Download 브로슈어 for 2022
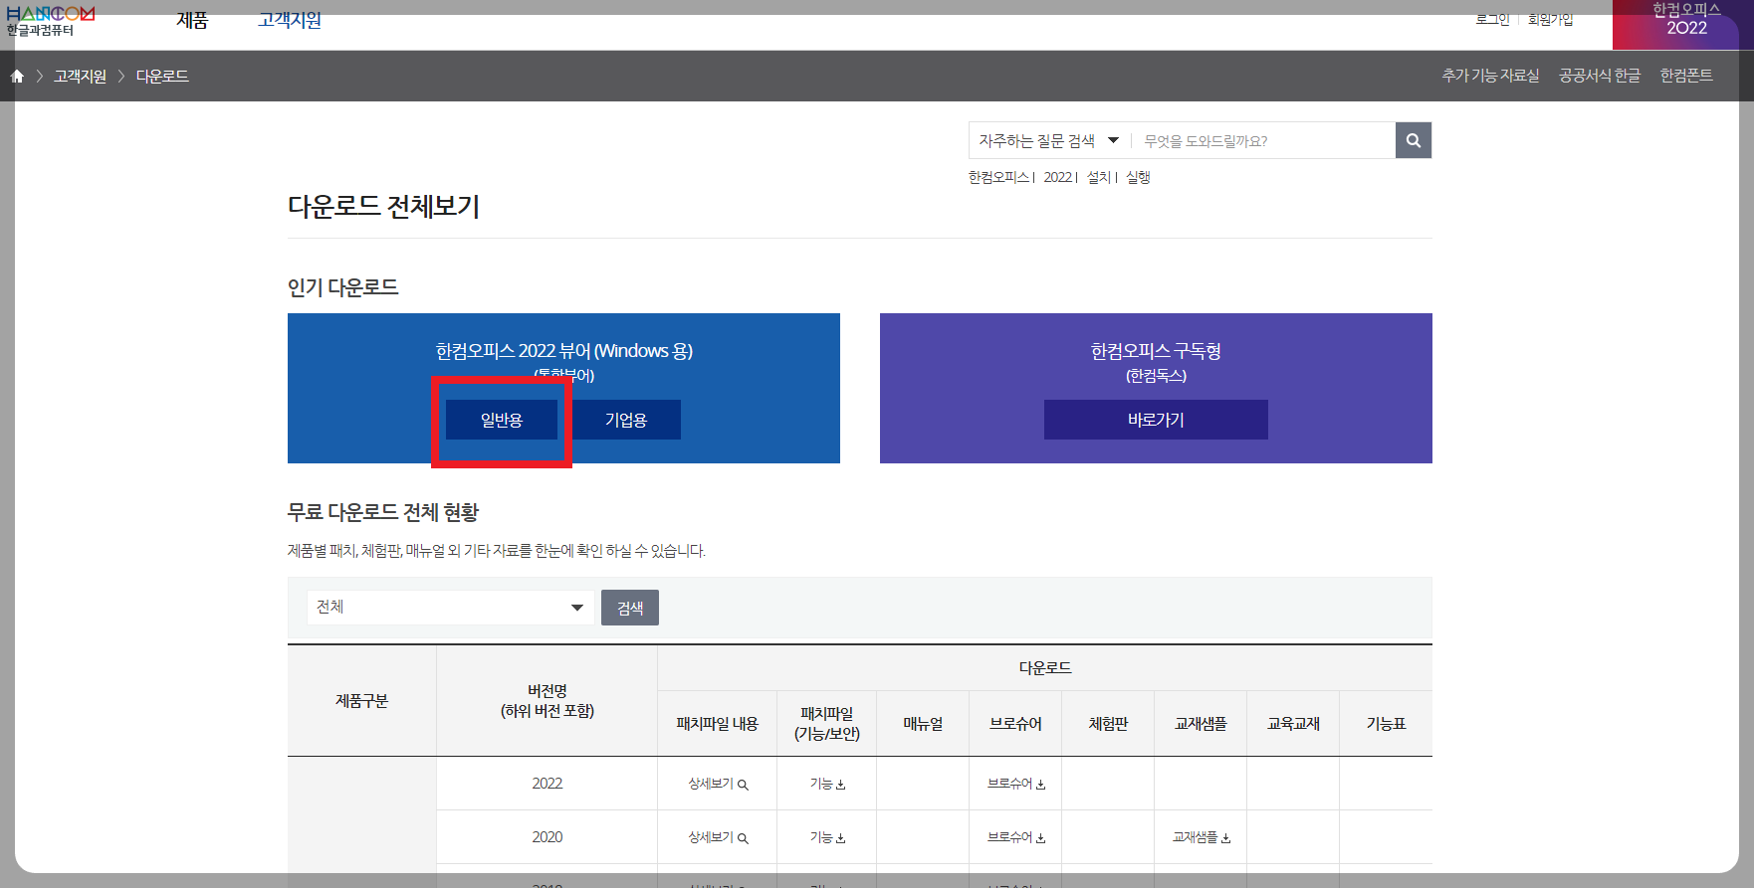Viewport: 1754px width, 888px height. point(1016,784)
